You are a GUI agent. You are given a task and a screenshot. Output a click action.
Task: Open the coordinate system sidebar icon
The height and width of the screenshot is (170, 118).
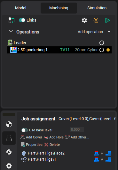[x=9, y=124]
